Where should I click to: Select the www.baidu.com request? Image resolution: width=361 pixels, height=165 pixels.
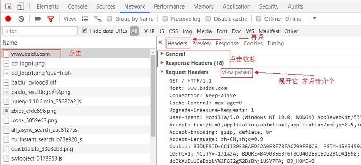click(76, 54)
